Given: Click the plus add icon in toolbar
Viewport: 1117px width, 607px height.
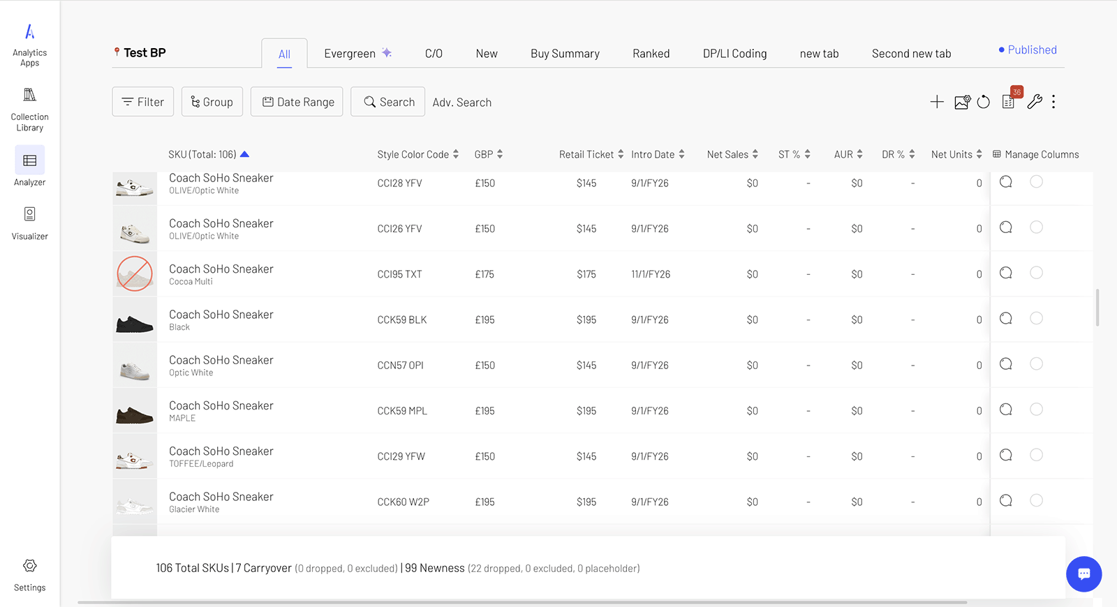Looking at the screenshot, I should pos(937,102).
